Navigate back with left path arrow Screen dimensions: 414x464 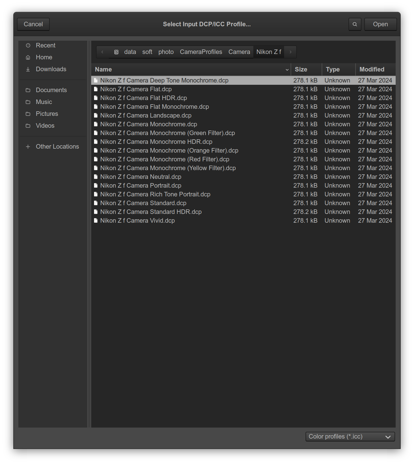(x=103, y=52)
